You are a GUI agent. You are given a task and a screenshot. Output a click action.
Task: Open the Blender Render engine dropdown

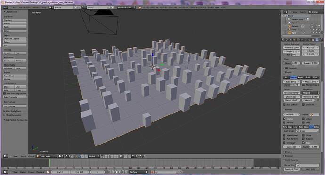coord(126,8)
